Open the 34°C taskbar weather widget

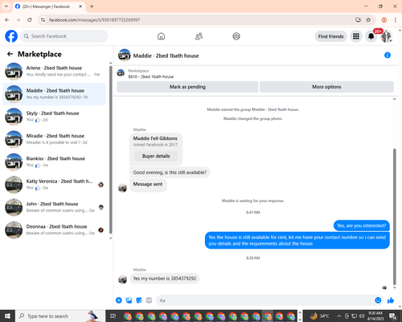tap(320, 316)
